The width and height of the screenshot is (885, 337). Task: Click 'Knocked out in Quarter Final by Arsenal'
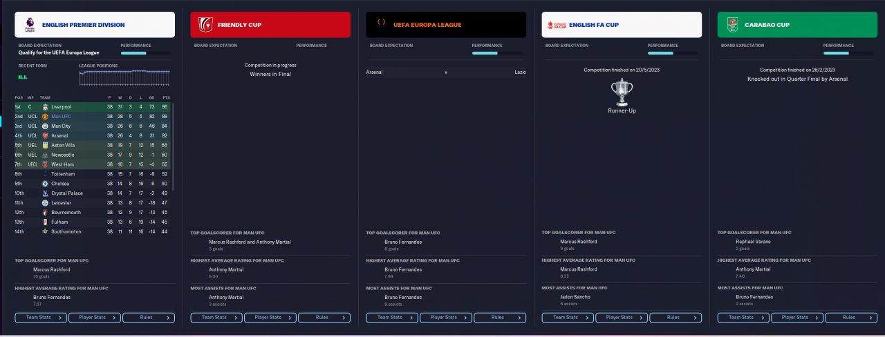point(798,79)
